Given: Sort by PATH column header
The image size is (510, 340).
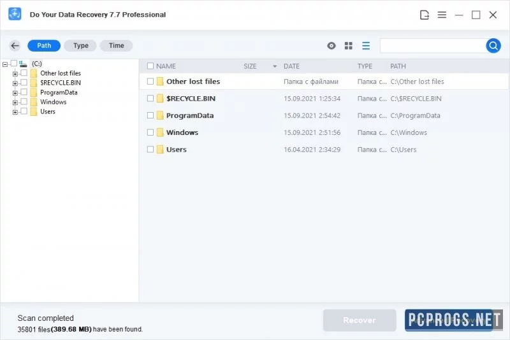Looking at the screenshot, I should (398, 66).
